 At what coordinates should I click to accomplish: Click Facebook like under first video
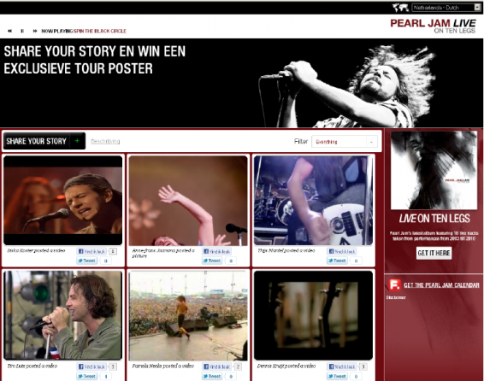pyautogui.click(x=91, y=251)
